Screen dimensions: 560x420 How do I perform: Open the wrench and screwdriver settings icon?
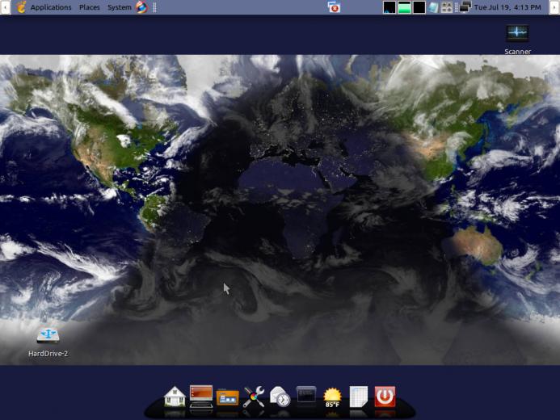point(254,397)
